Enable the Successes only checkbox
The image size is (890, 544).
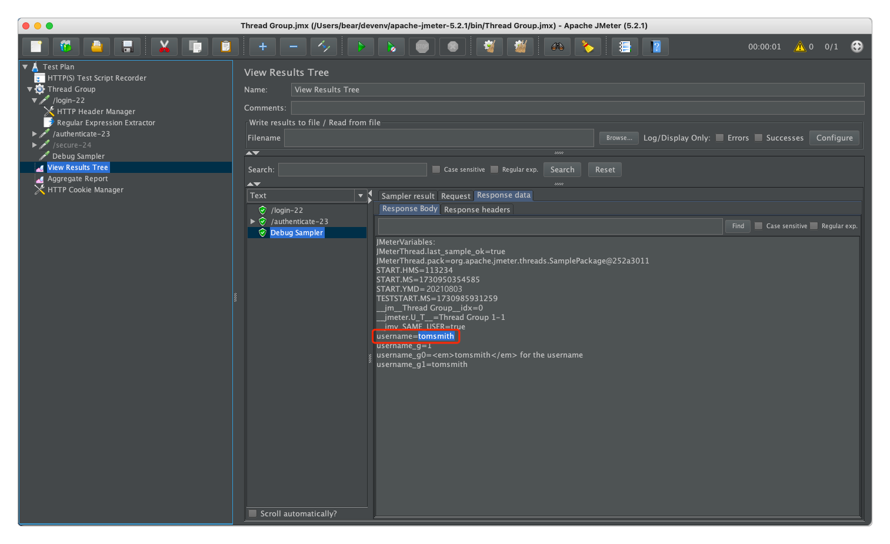758,138
